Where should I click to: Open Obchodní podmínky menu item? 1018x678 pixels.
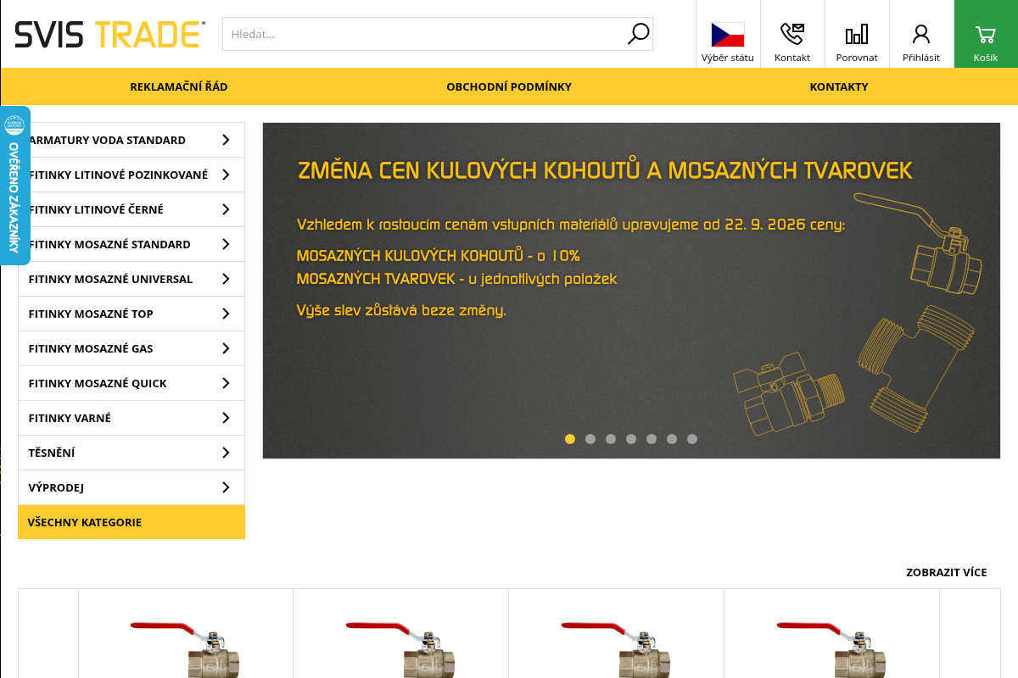tap(509, 86)
